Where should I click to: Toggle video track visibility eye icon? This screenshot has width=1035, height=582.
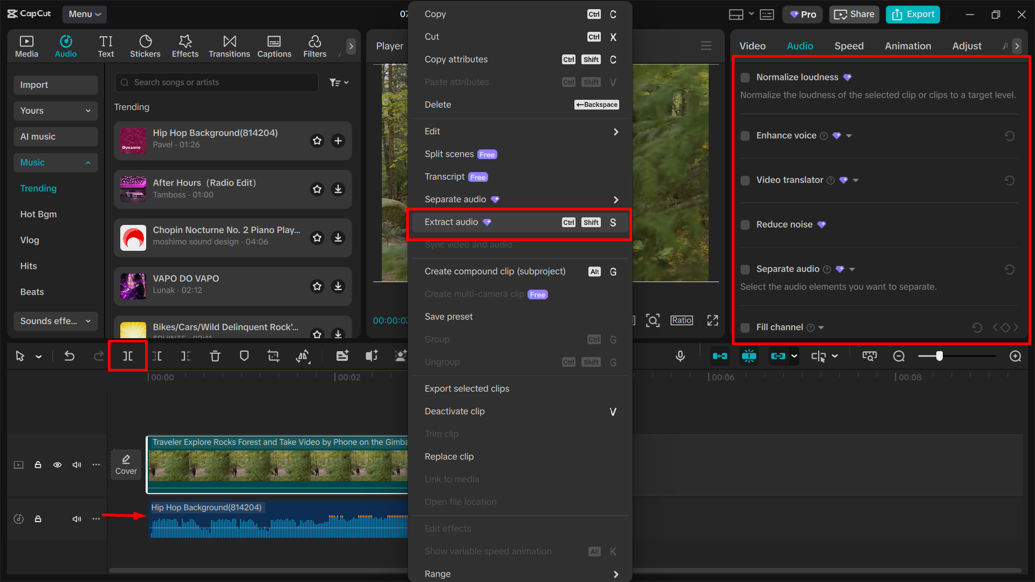point(57,465)
